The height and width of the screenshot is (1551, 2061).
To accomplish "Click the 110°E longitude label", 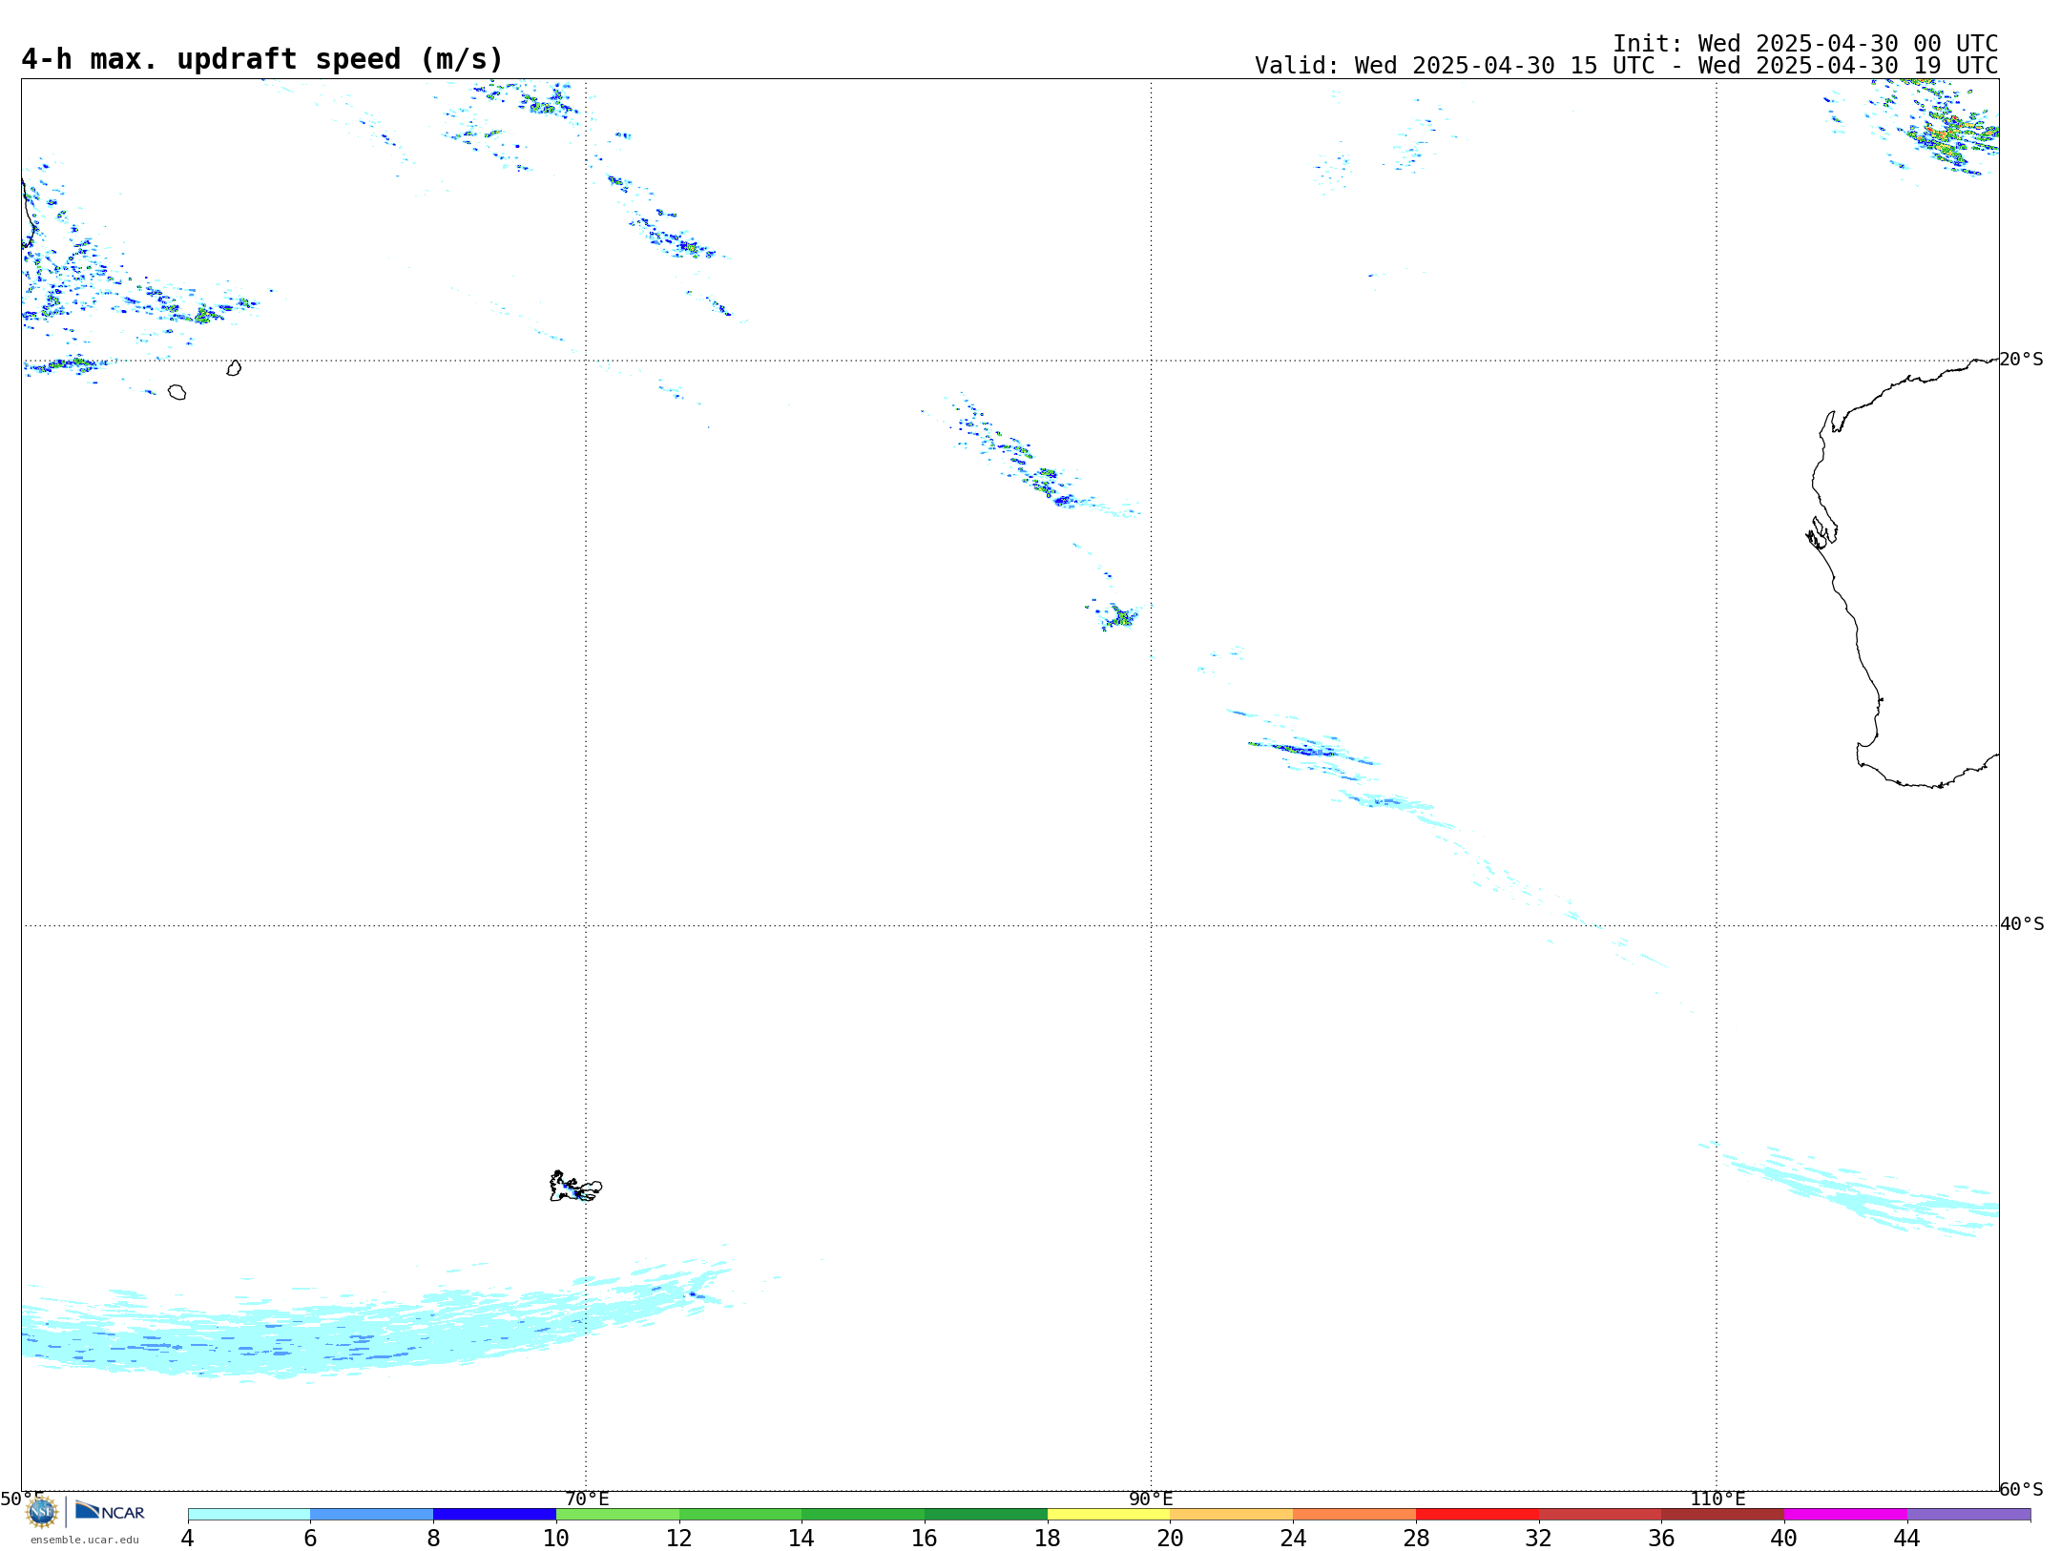I will pos(1717,1499).
